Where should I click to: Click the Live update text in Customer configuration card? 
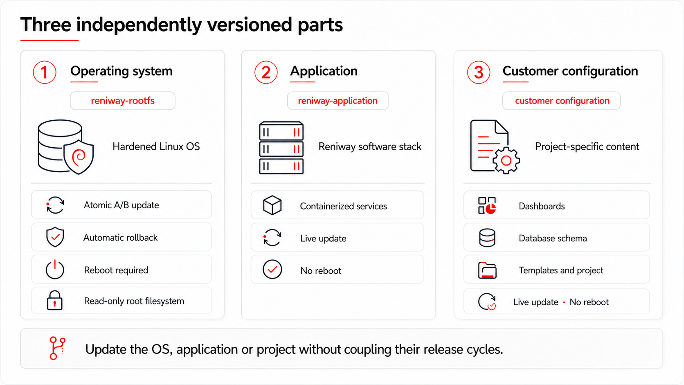[x=535, y=302]
